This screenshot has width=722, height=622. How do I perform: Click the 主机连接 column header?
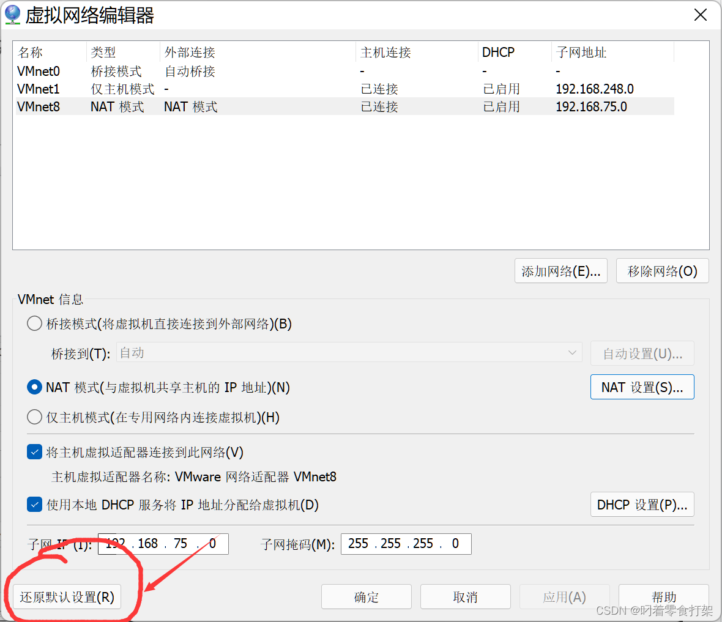(417, 52)
